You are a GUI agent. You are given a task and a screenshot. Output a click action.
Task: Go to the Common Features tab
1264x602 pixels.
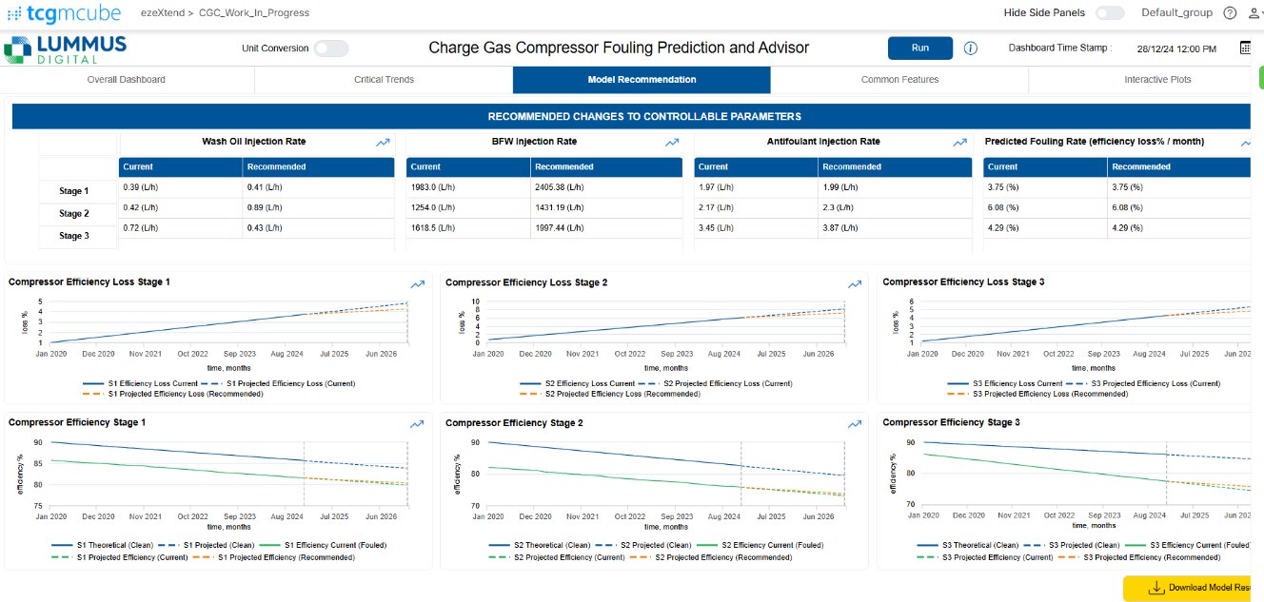tap(899, 80)
